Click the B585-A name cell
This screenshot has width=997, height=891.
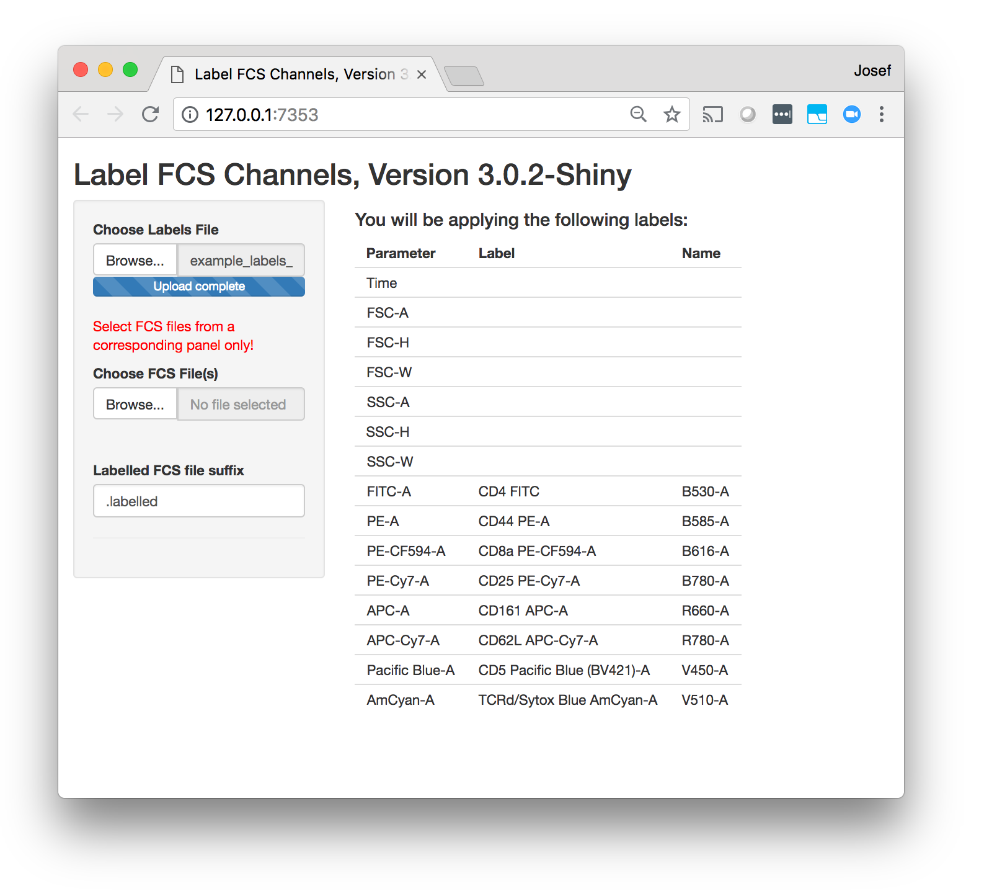(706, 521)
